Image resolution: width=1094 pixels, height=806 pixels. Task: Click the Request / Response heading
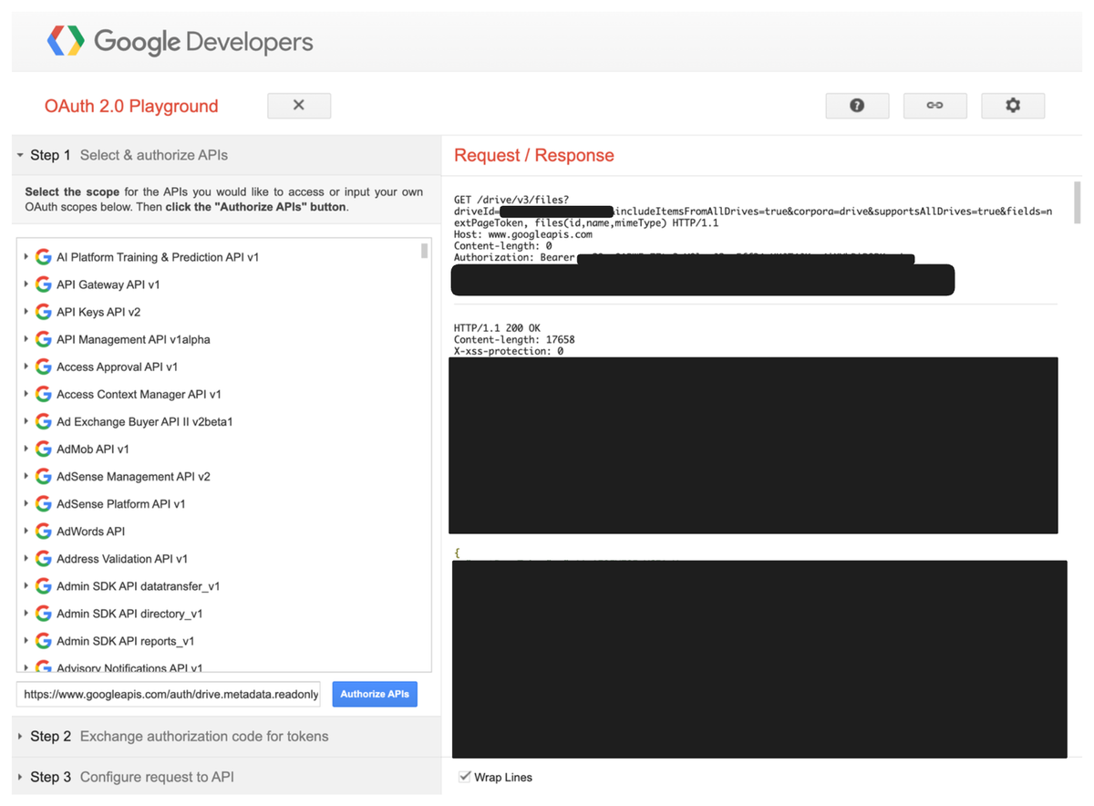[x=534, y=155]
